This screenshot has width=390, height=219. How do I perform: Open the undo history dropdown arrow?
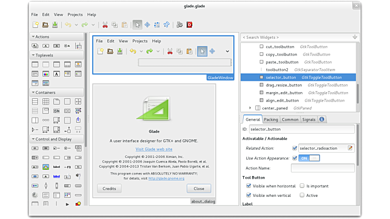click(76, 24)
